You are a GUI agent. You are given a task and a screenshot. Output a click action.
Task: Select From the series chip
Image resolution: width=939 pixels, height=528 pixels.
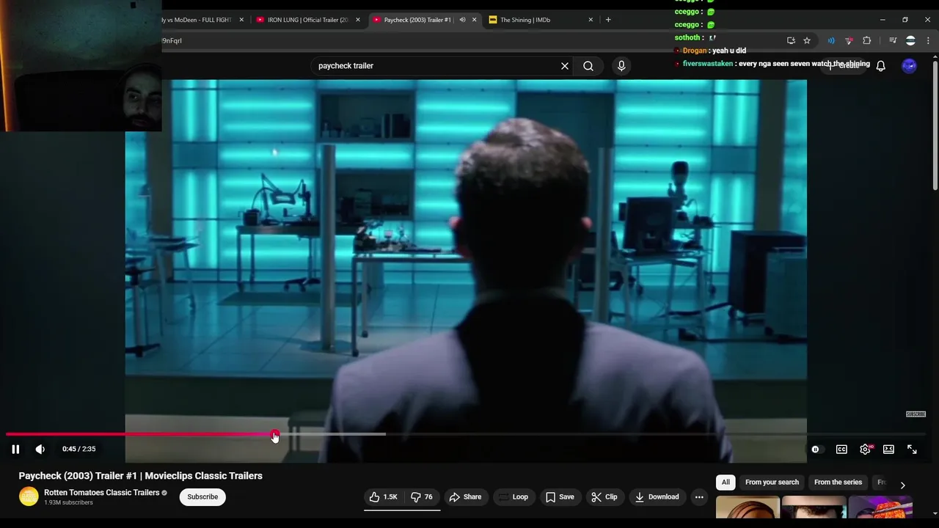(x=838, y=483)
